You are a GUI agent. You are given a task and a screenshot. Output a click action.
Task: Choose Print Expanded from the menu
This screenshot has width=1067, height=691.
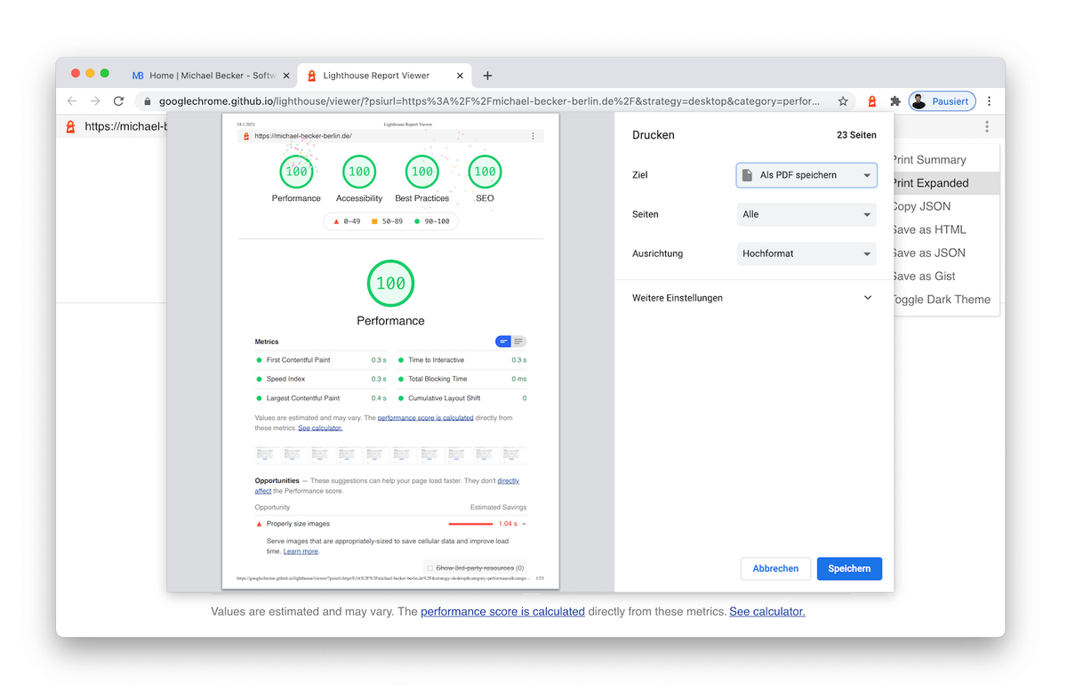tap(946, 183)
